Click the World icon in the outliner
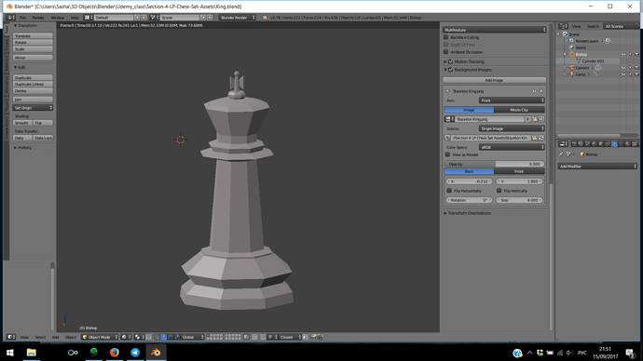 click(x=571, y=47)
